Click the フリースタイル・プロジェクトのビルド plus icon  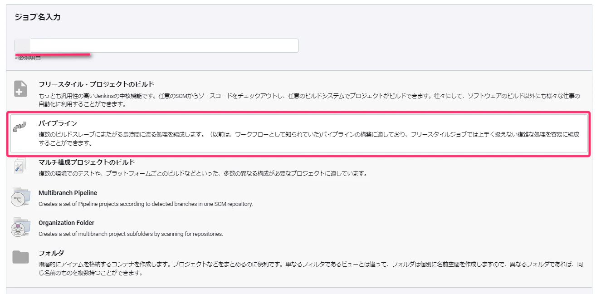20,88
